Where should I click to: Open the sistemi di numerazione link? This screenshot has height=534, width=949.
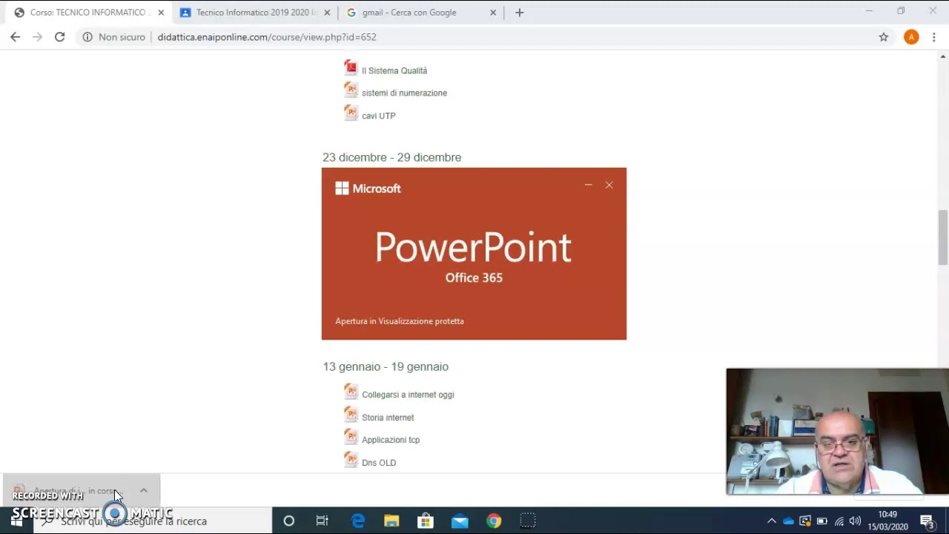(404, 93)
